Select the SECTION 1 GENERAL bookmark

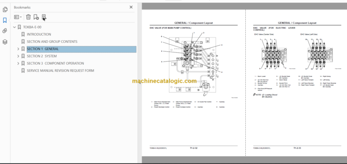(81, 49)
